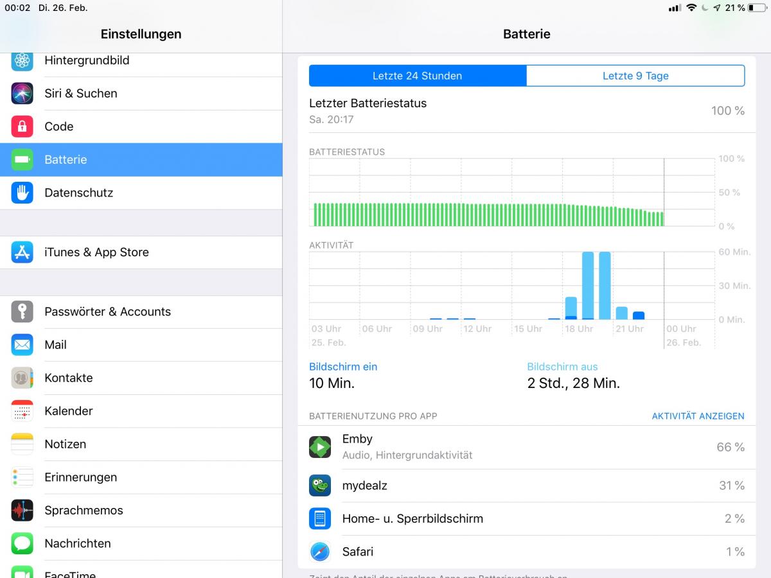The image size is (771, 578).
Task: Open Code settings via lock icon
Action: (x=22, y=127)
